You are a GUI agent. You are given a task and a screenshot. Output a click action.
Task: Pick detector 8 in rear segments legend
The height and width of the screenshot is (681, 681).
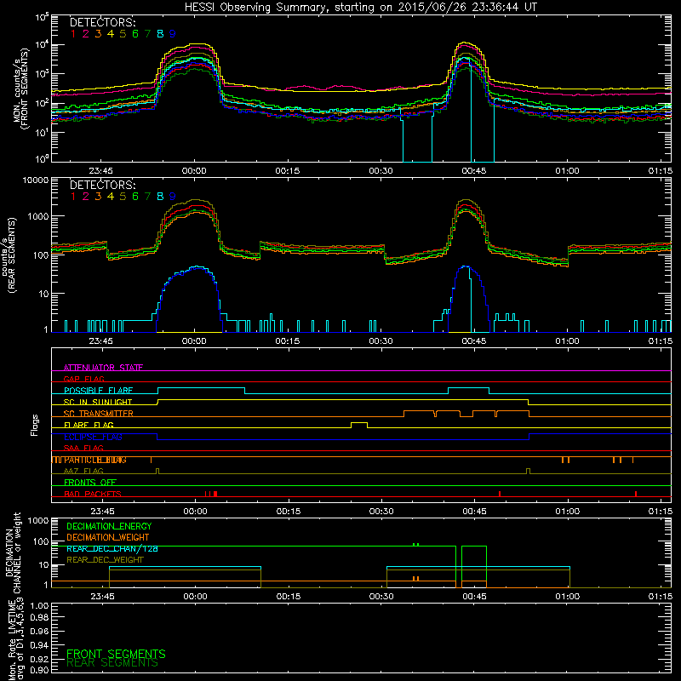(x=160, y=197)
